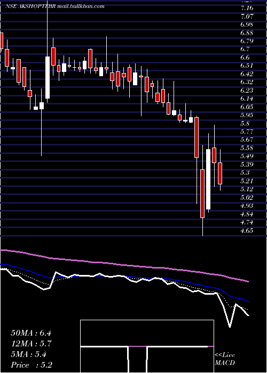Select the 5.3 price axis label
The width and height of the screenshot is (267, 373).
pyautogui.click(x=246, y=173)
